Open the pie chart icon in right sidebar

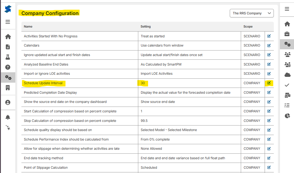tap(287, 116)
